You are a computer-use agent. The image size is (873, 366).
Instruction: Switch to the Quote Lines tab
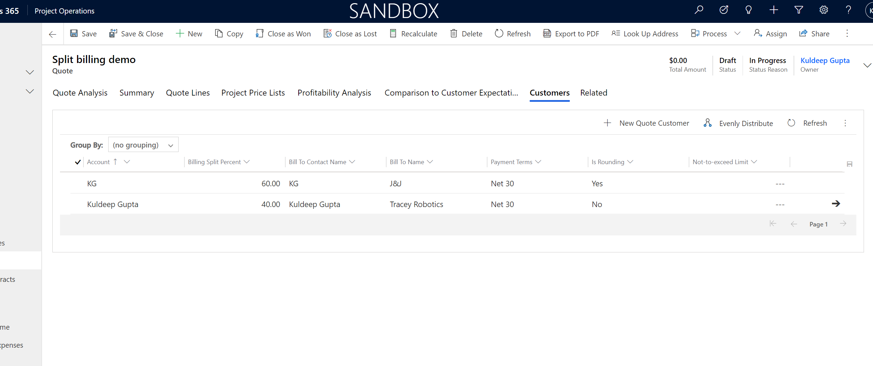[x=188, y=92]
